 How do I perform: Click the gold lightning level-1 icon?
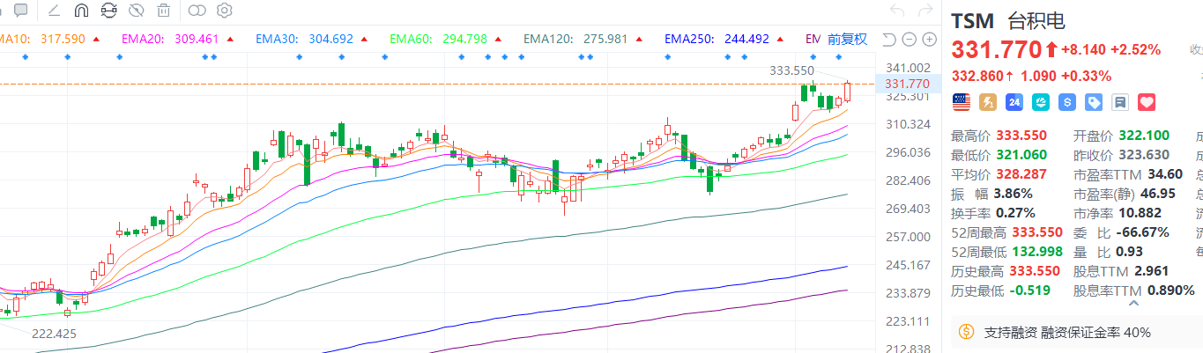[988, 102]
